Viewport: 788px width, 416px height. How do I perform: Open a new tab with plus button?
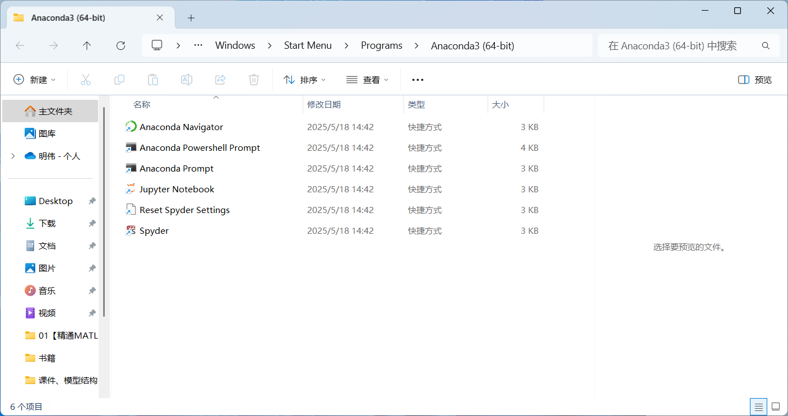(x=191, y=18)
